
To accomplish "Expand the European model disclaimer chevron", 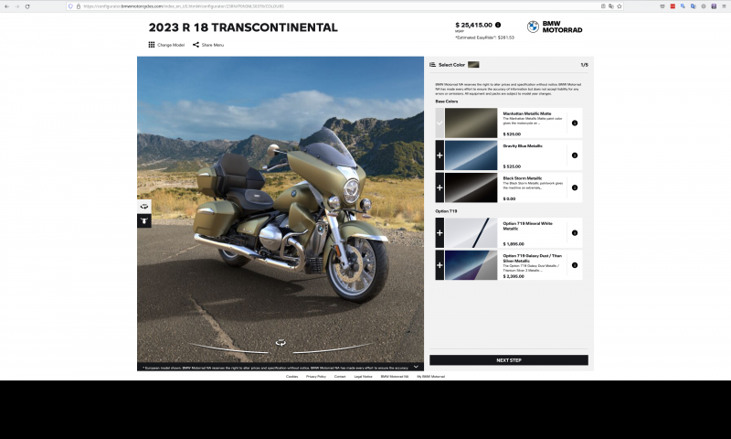I will (416, 367).
